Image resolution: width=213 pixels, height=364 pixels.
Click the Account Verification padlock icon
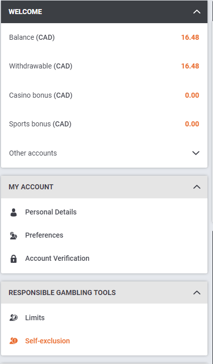[14, 258]
